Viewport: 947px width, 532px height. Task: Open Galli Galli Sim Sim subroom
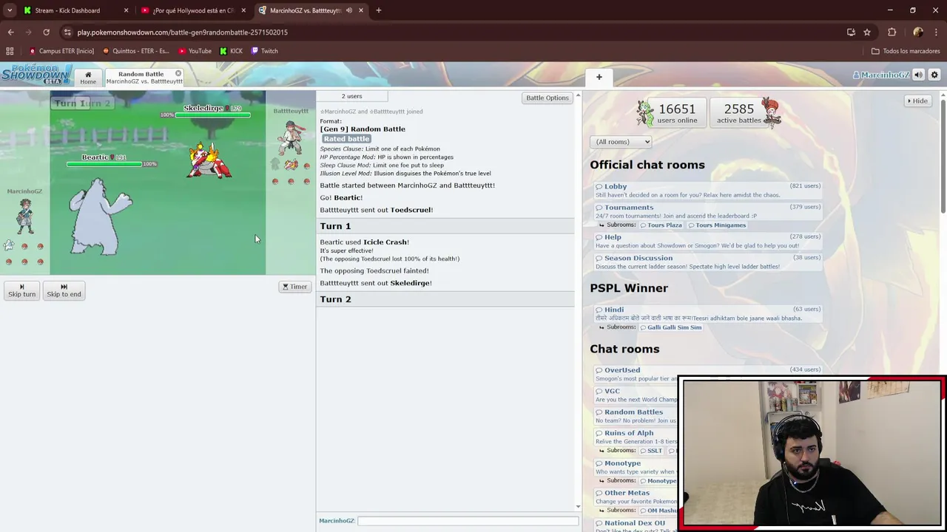[x=670, y=327]
